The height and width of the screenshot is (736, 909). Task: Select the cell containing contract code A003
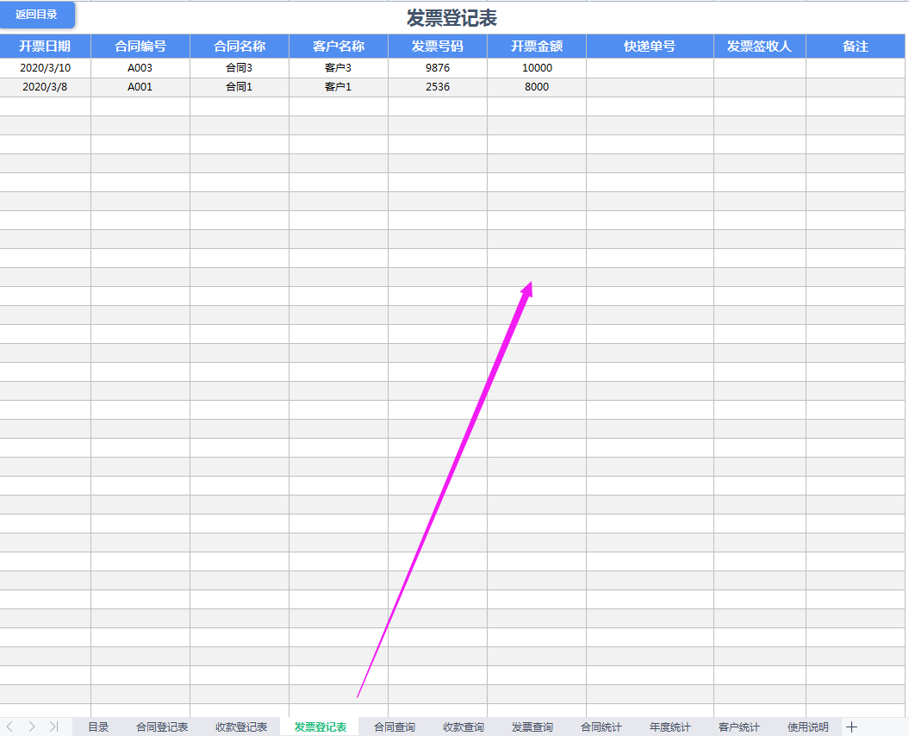[141, 67]
